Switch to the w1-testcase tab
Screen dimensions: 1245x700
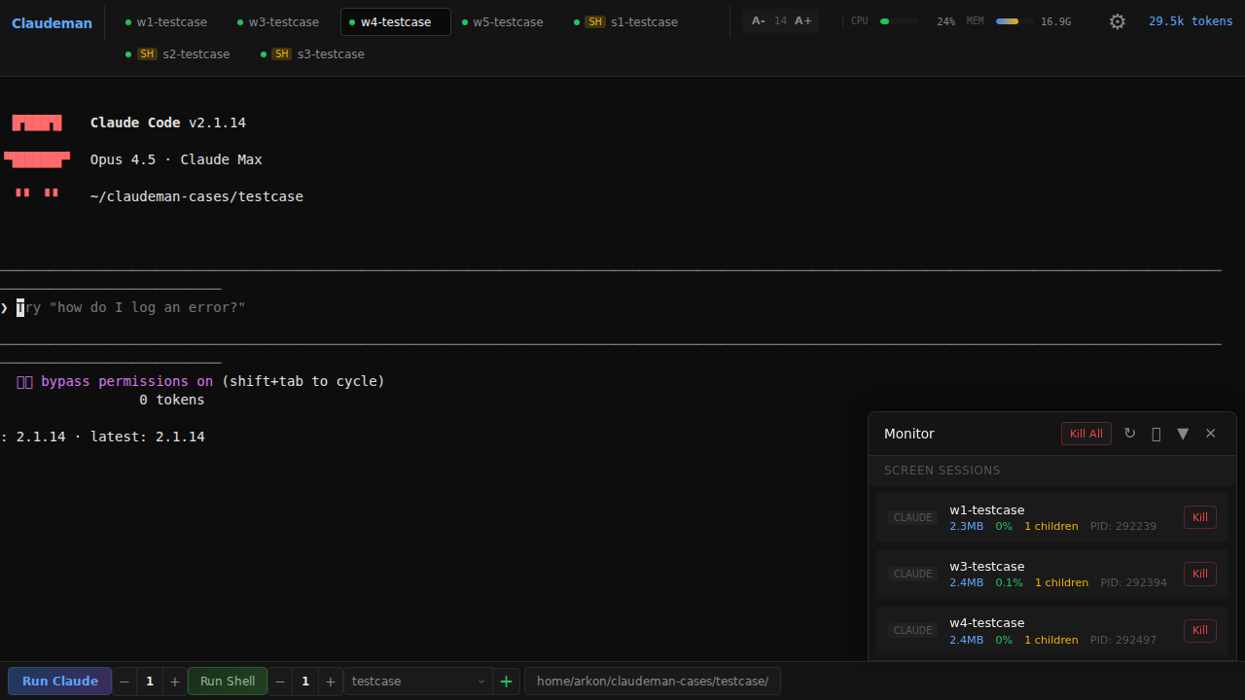click(x=165, y=21)
